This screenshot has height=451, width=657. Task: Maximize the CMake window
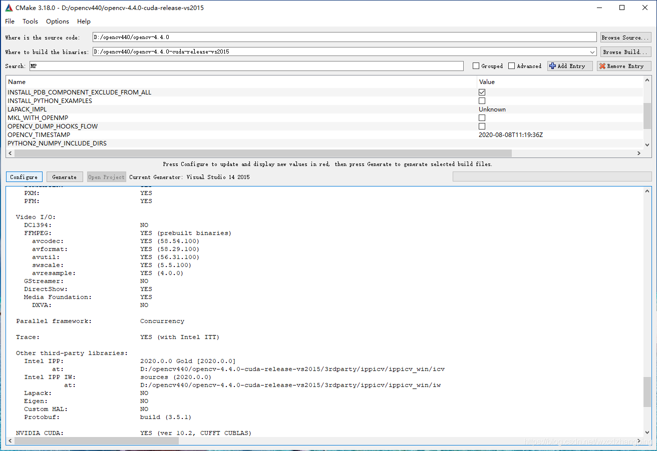(622, 7)
